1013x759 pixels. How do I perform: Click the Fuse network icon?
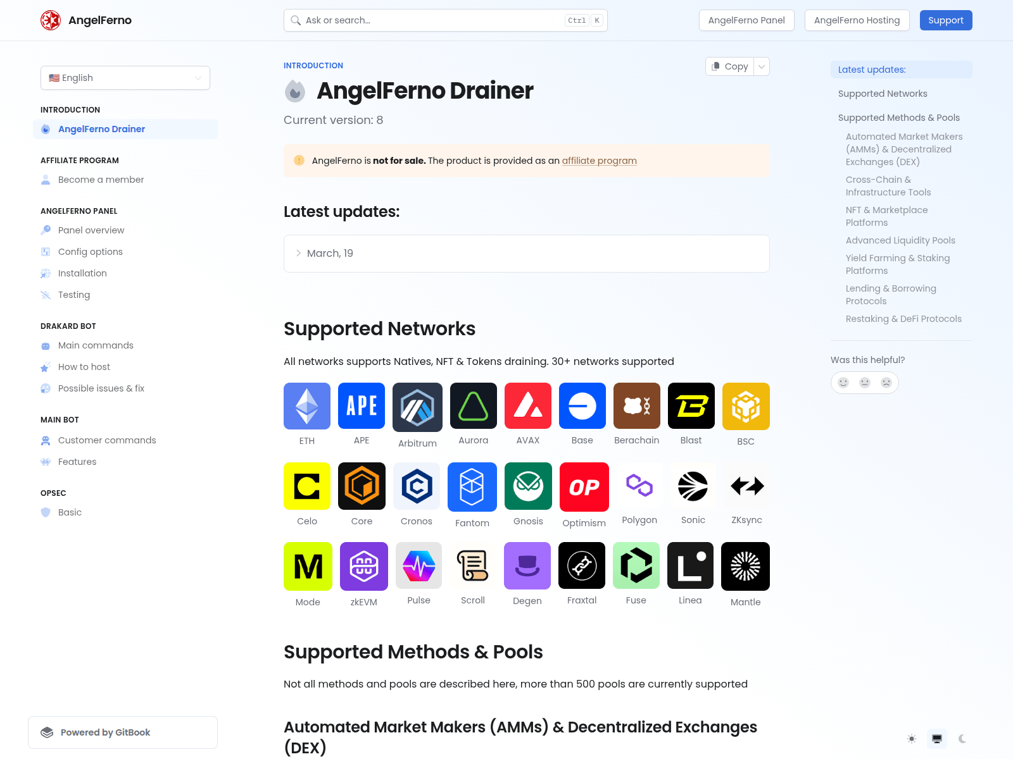click(x=636, y=565)
